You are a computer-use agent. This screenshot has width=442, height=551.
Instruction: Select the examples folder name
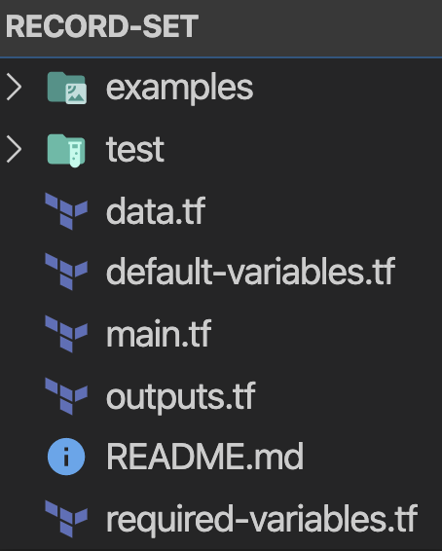click(179, 89)
